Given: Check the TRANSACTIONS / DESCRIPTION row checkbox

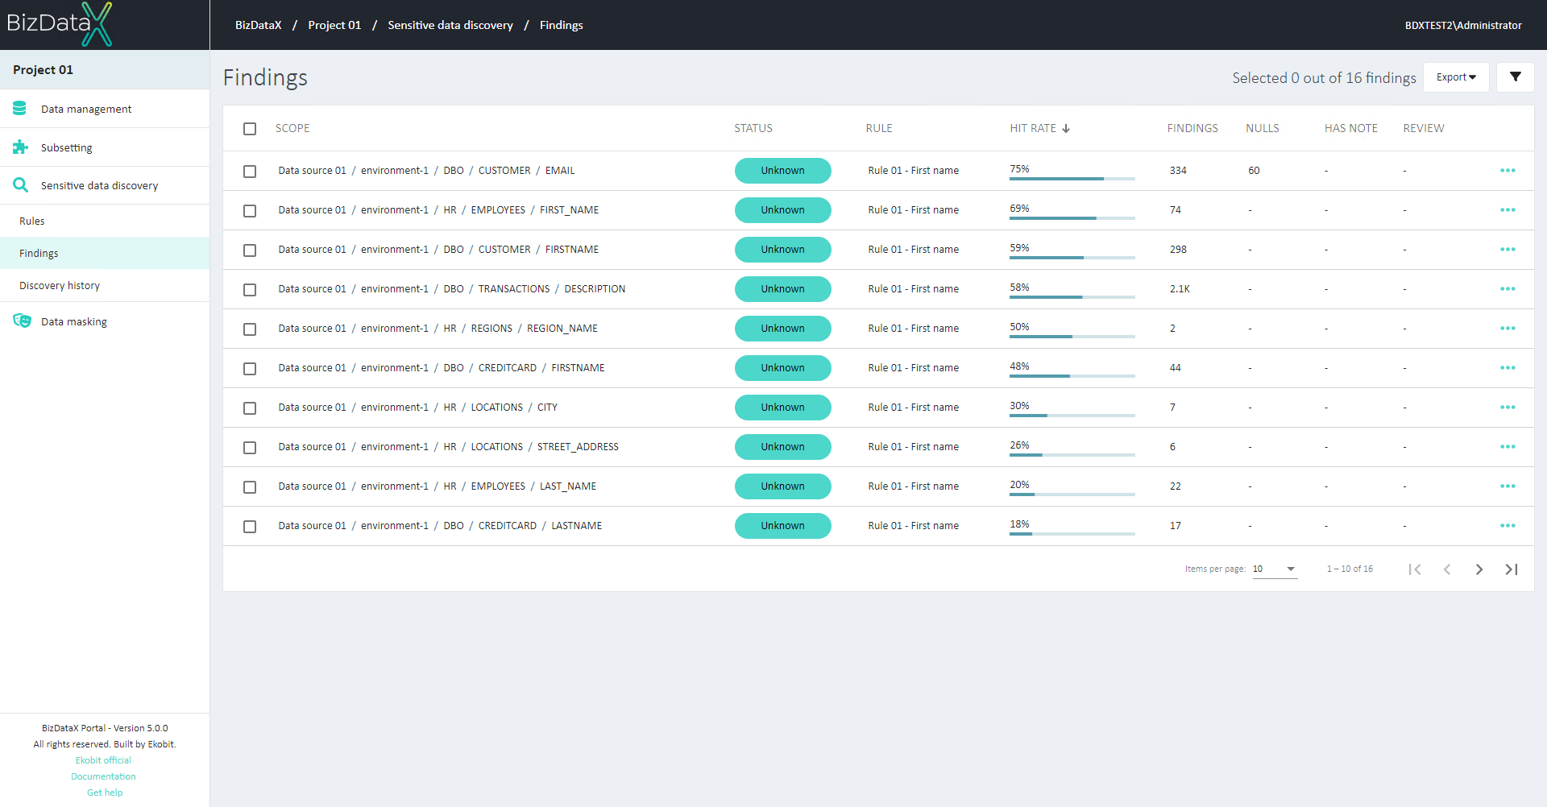Looking at the screenshot, I should coord(250,290).
